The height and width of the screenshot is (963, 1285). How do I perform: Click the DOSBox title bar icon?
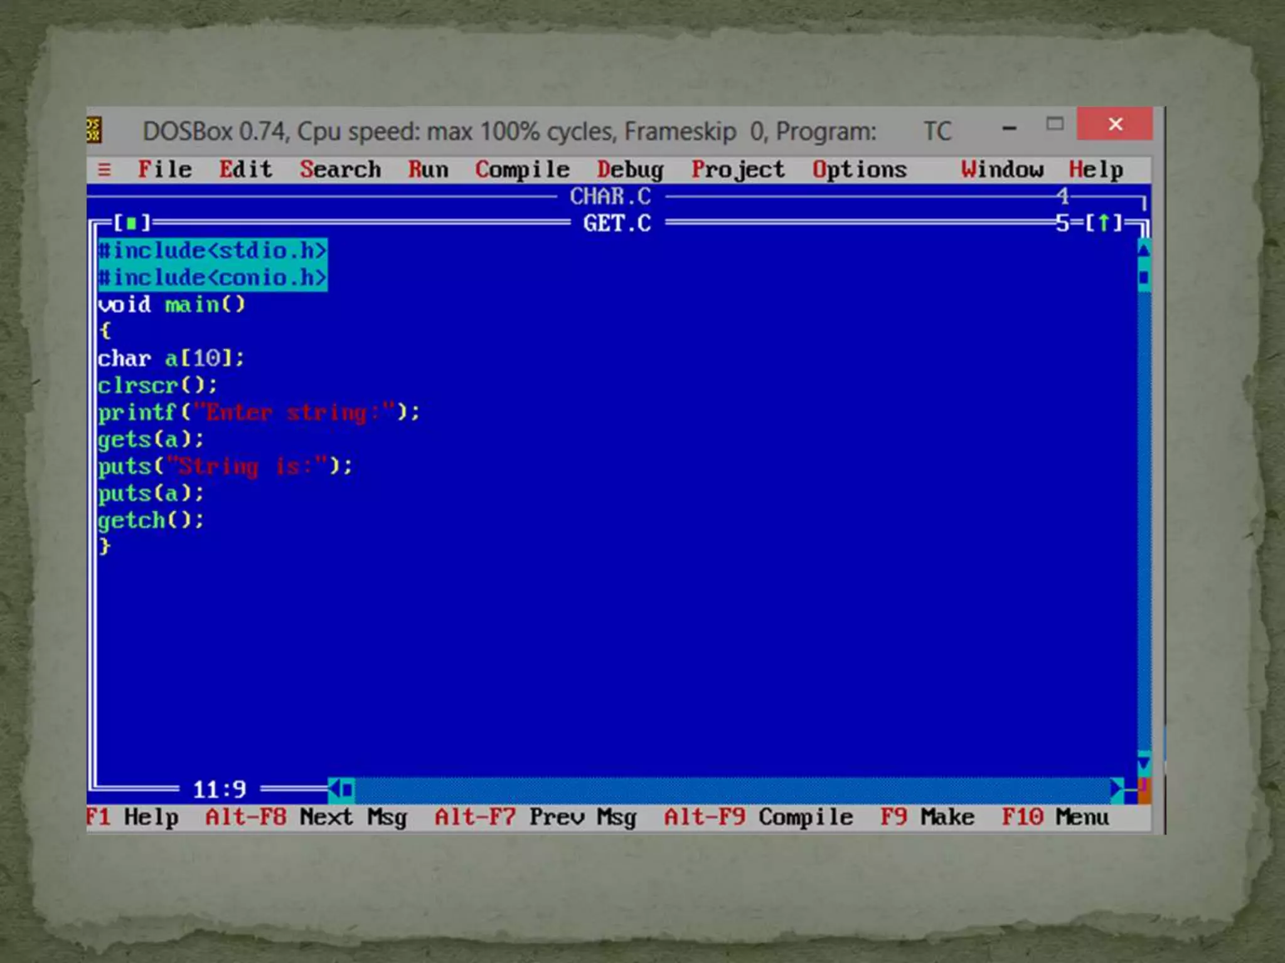tap(93, 130)
